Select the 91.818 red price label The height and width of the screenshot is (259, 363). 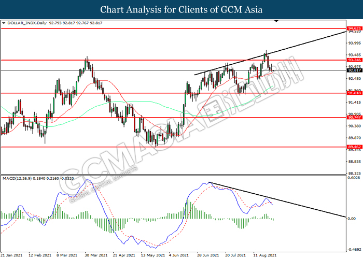[x=354, y=93]
